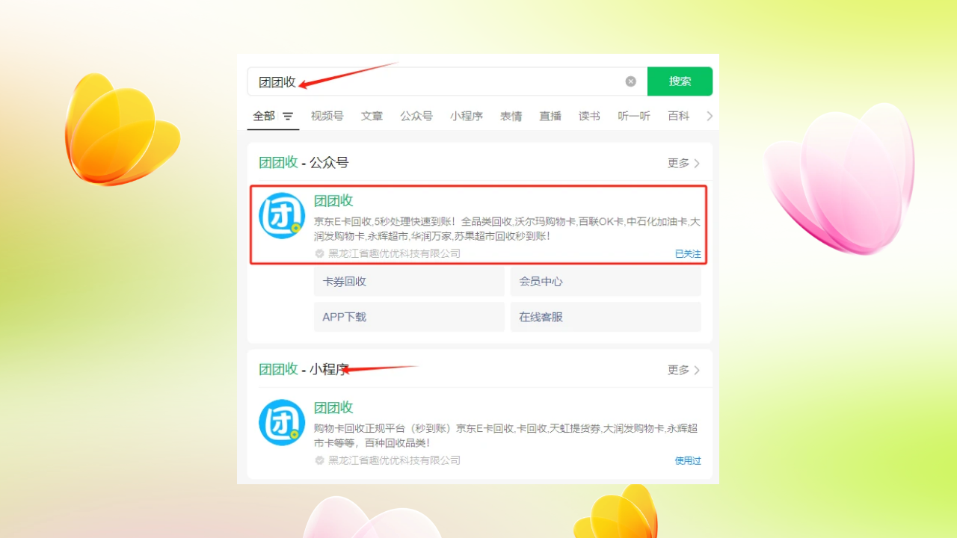Open 团团收 official account logo

coord(282,215)
